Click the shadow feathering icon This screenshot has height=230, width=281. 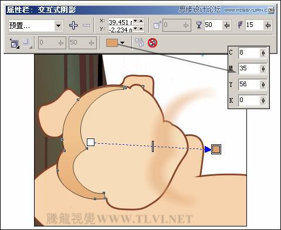pos(240,25)
